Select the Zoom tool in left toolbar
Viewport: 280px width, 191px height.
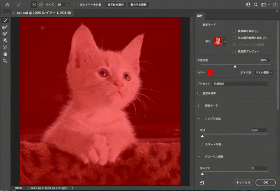5,61
